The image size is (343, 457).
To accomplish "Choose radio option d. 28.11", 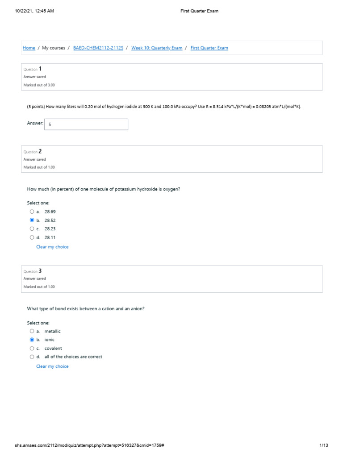I will coord(32,237).
